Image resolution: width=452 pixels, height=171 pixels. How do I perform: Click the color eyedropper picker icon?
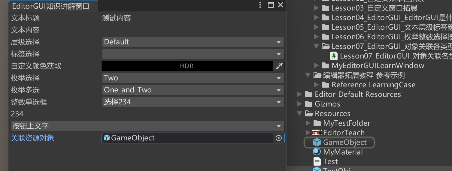(279, 66)
